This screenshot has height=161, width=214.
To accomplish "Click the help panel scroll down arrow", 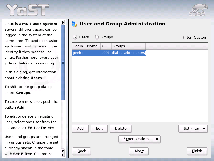I will click(63, 155).
